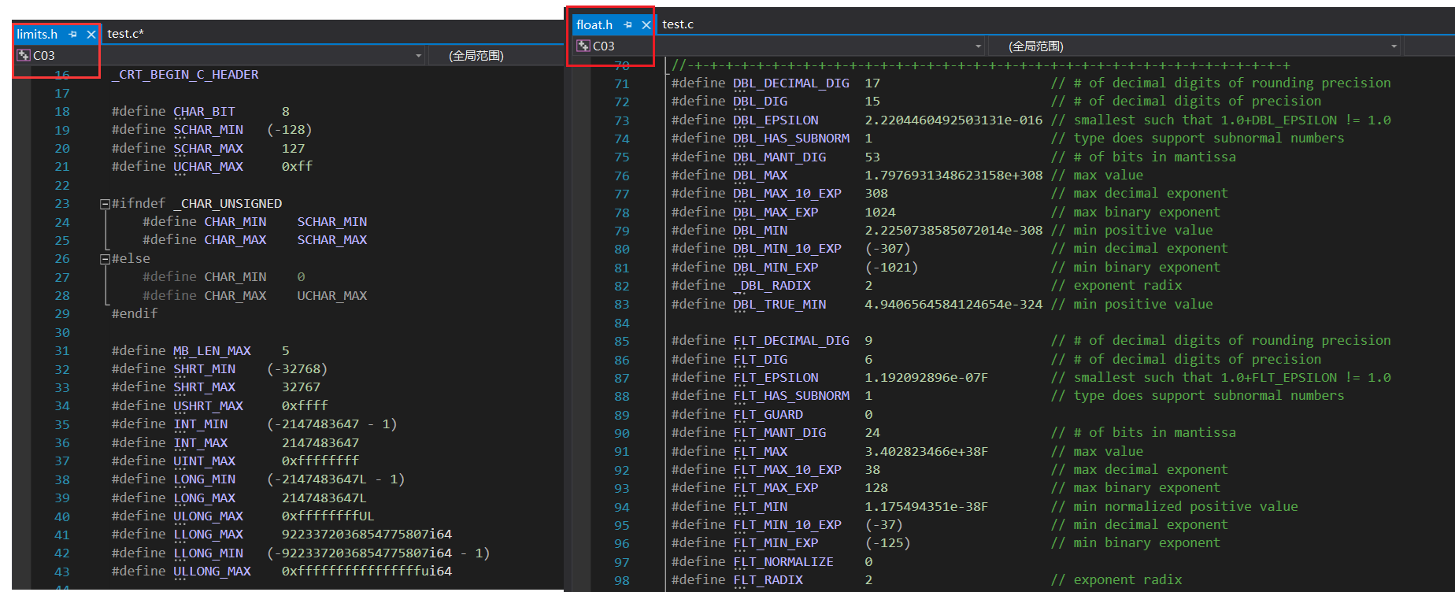Select the limits.h tab
The height and width of the screenshot is (592, 1455).
point(37,34)
